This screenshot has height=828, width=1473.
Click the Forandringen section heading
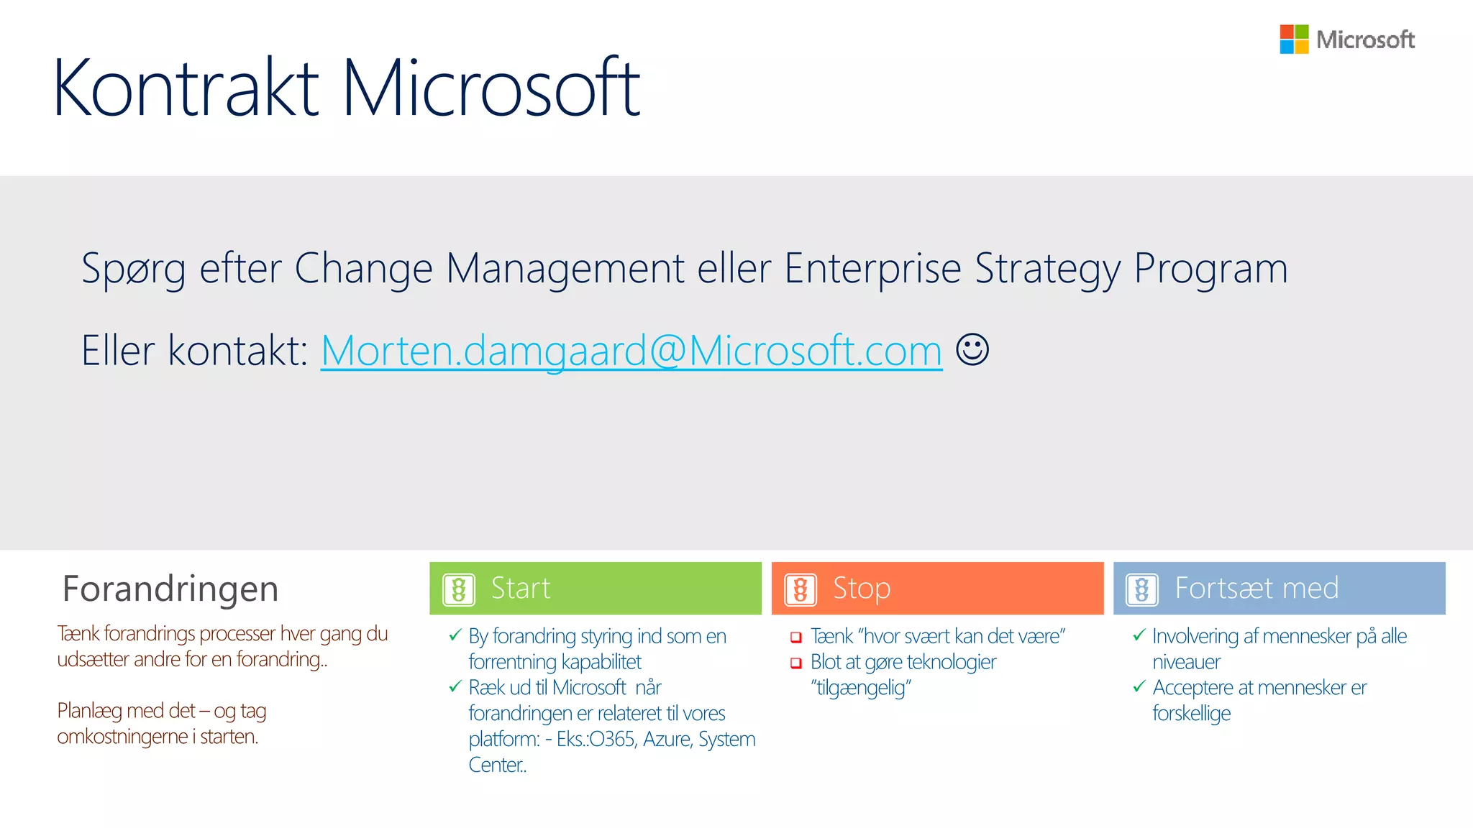170,589
